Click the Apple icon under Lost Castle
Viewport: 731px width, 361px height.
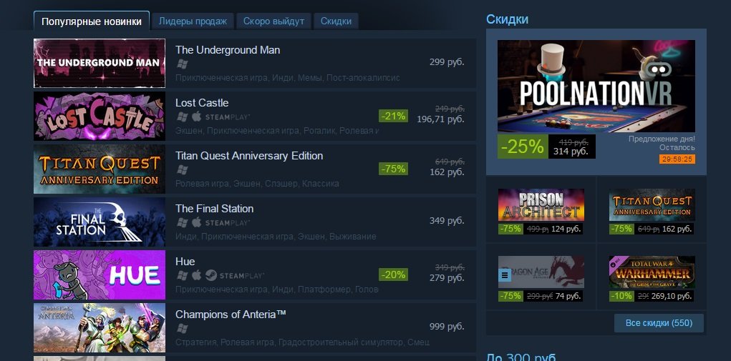pyautogui.click(x=197, y=117)
